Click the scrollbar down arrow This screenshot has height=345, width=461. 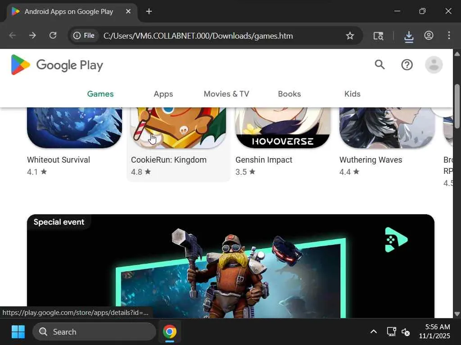tap(457, 314)
